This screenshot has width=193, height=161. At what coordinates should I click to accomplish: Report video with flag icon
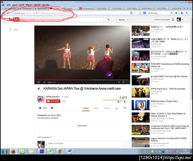point(125,108)
